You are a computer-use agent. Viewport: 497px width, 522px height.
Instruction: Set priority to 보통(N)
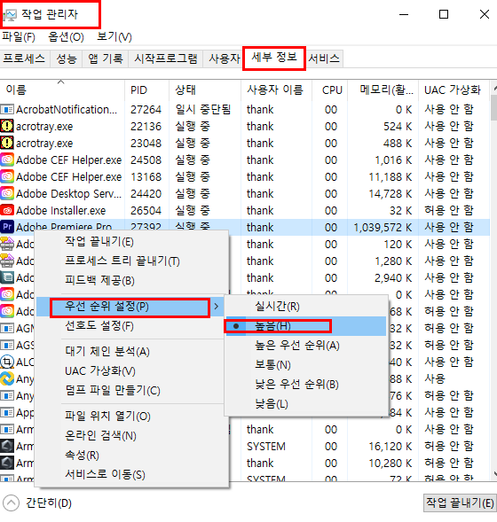click(x=306, y=364)
